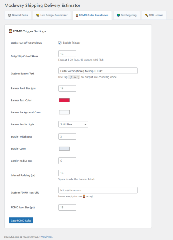The width and height of the screenshot is (173, 240).
Task: Go to the PRO License tab
Action: click(x=154, y=15)
